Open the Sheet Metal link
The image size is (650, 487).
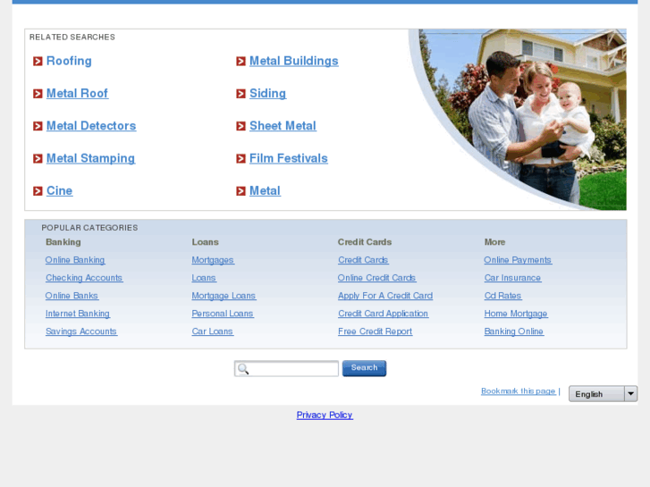click(x=283, y=126)
